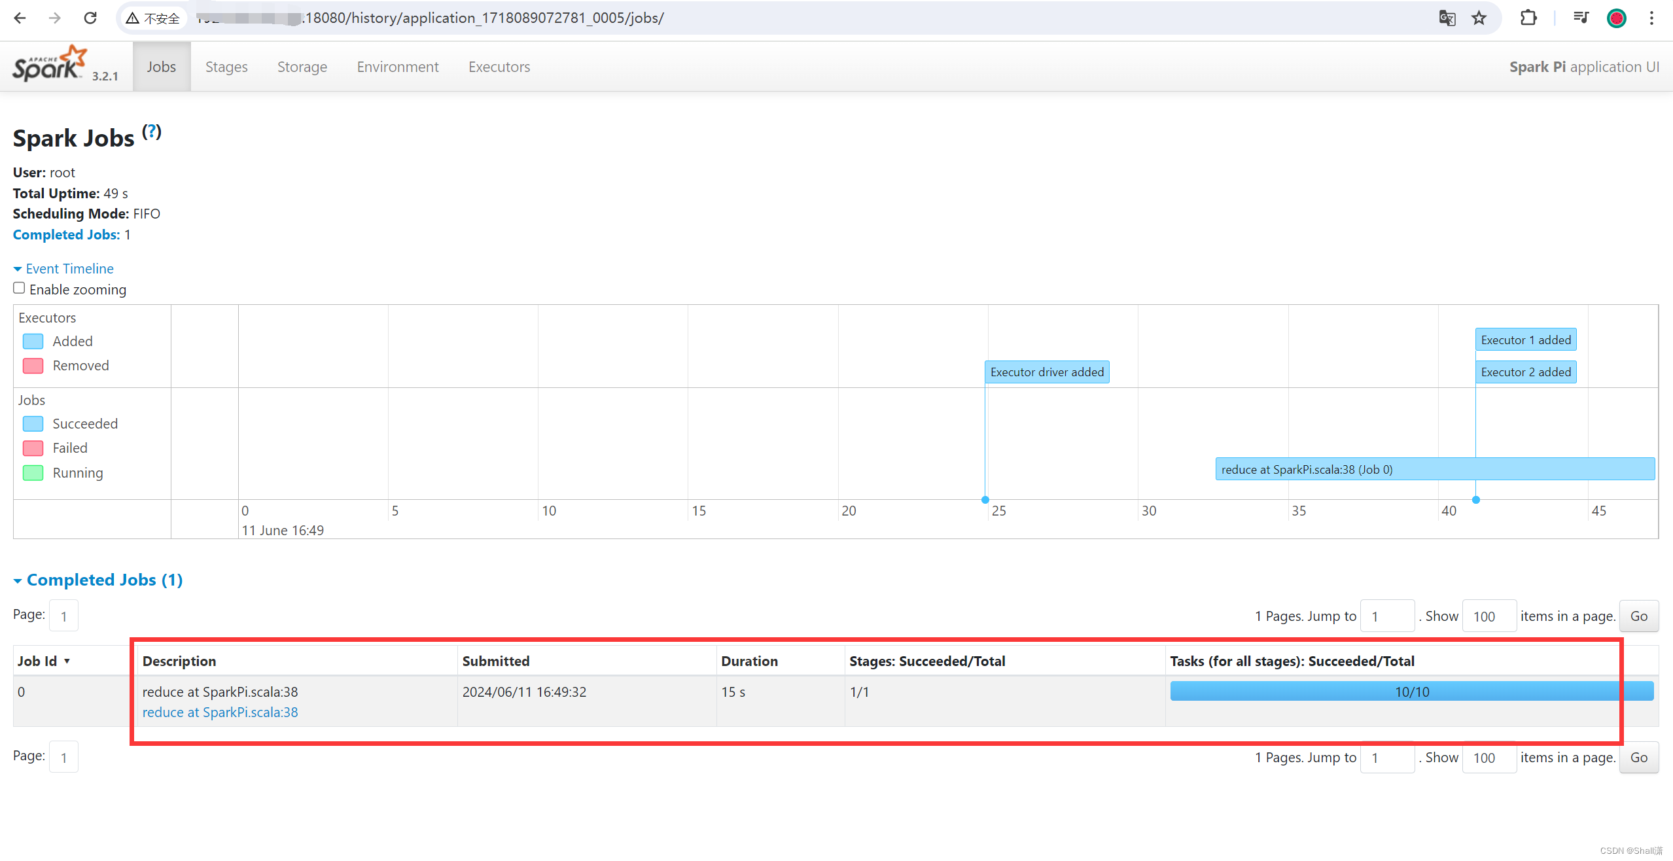The width and height of the screenshot is (1673, 861).
Task: Select Executor 1 added timeline event
Action: click(1526, 340)
